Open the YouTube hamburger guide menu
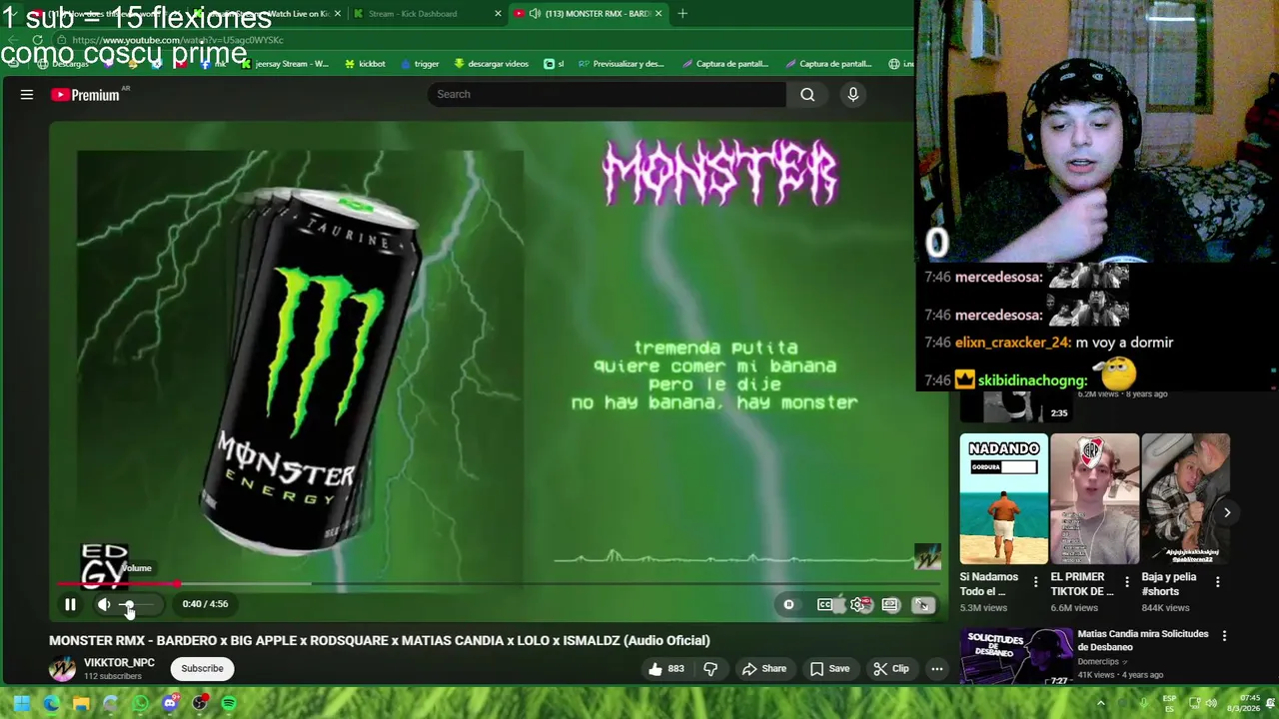The image size is (1279, 719). coord(27,95)
